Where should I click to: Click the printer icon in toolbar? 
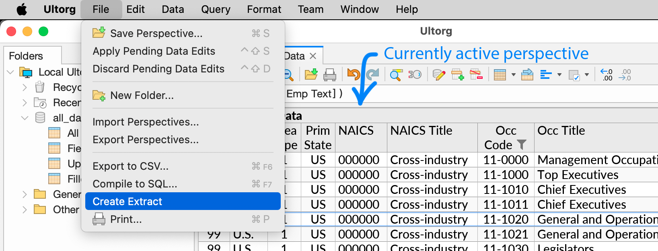(330, 74)
